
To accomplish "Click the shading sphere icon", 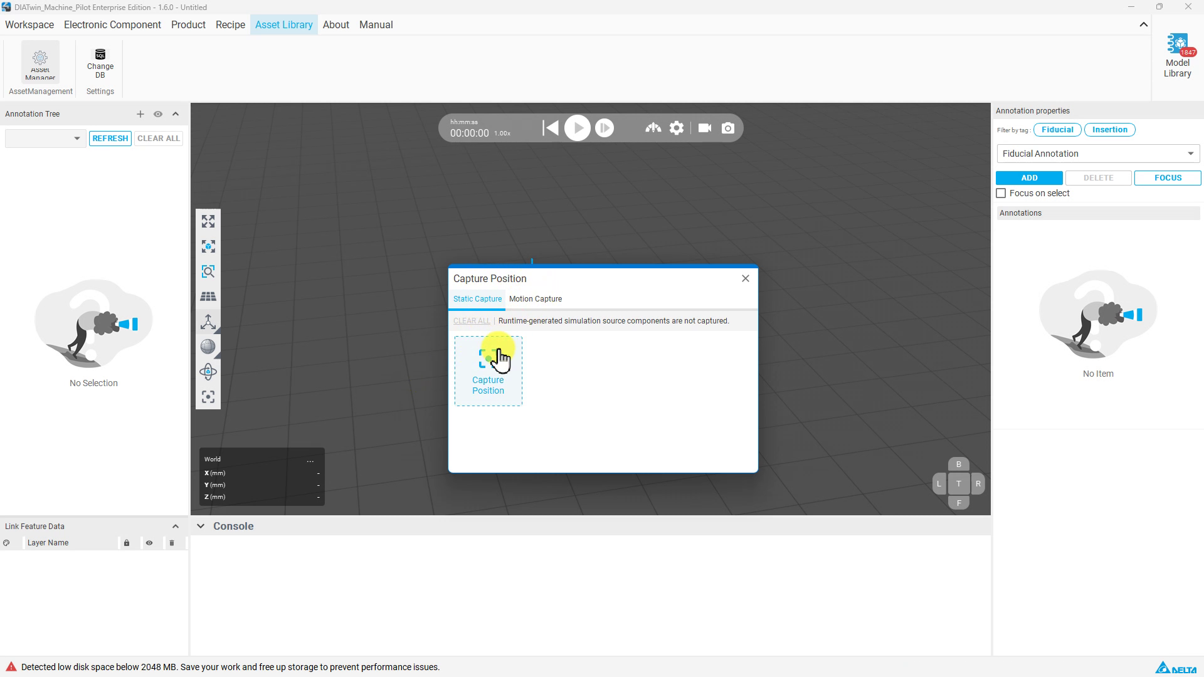I will coord(208,347).
